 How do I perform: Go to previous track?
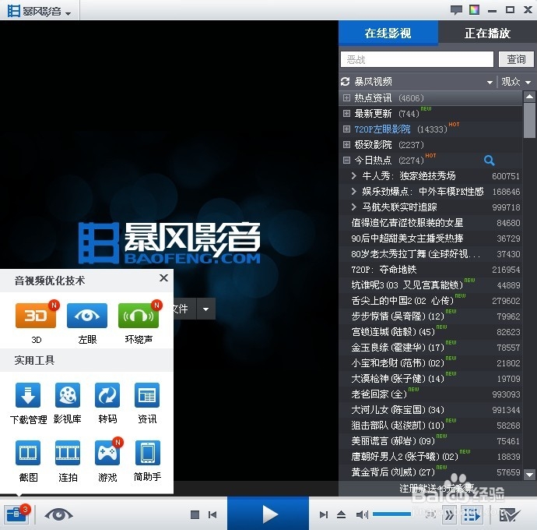pos(212,514)
